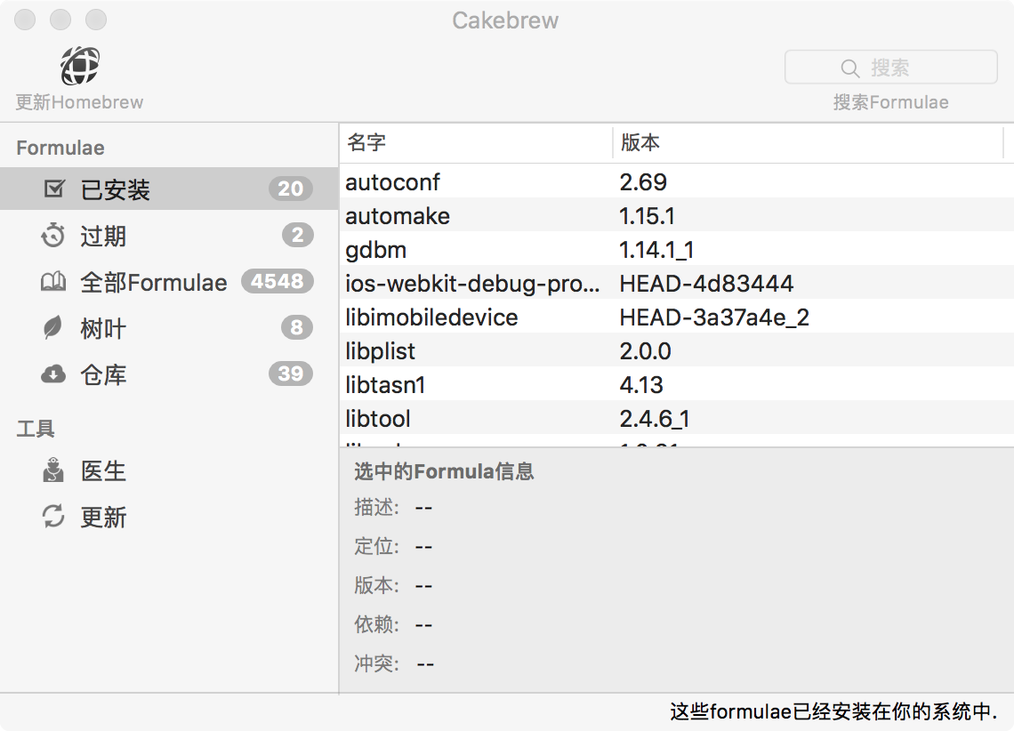
Task: Click the 工具 sidebar section header
Action: pyautogui.click(x=36, y=429)
